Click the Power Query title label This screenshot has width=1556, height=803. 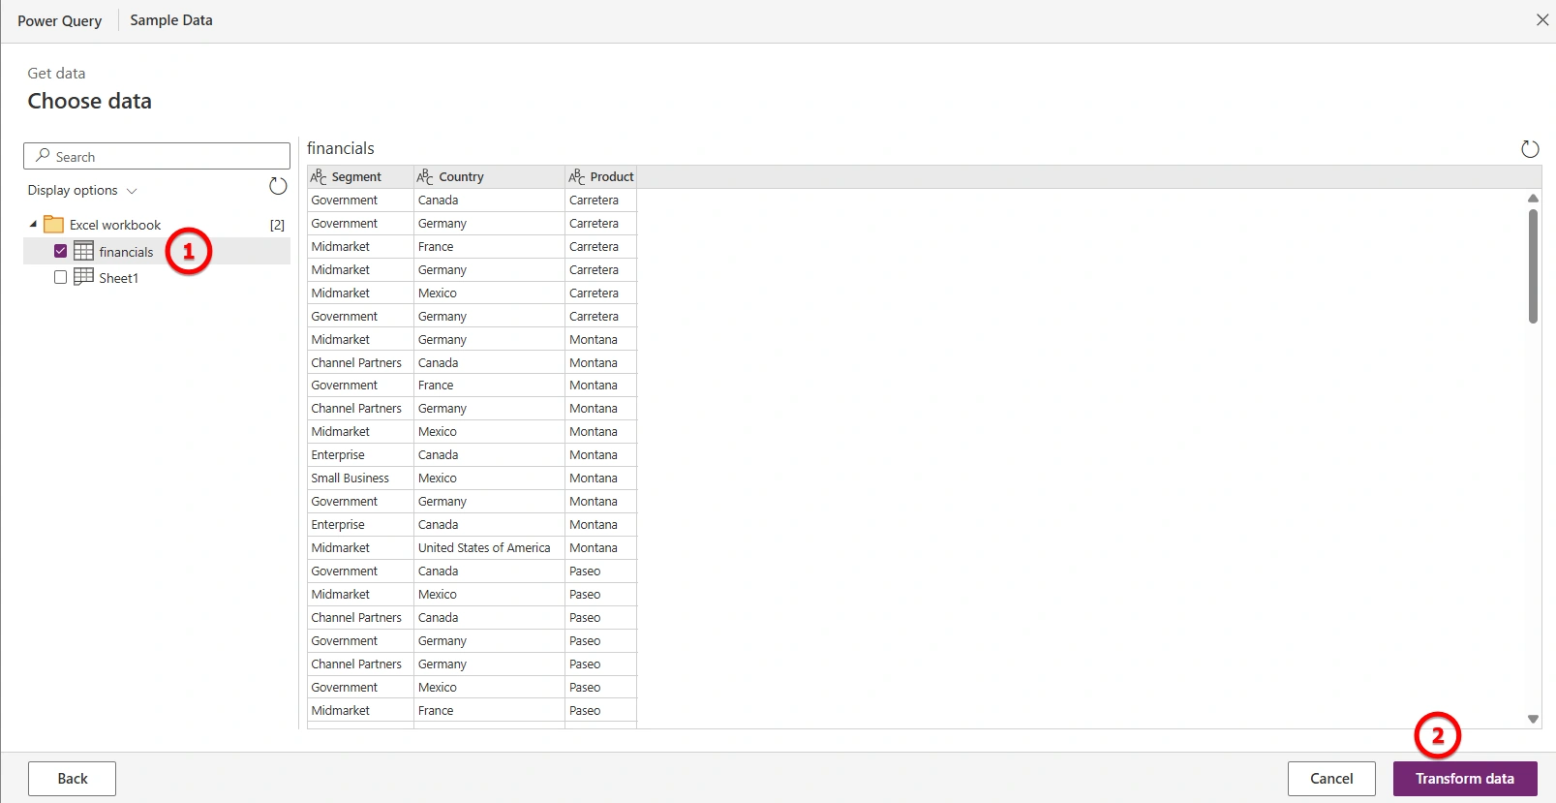(59, 20)
